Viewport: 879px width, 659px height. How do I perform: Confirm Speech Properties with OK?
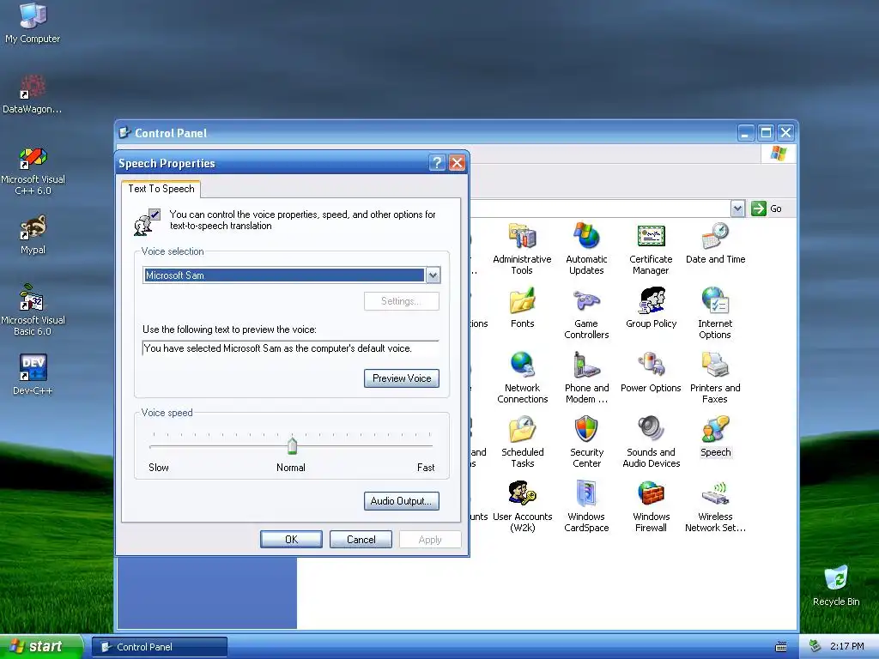tap(291, 540)
